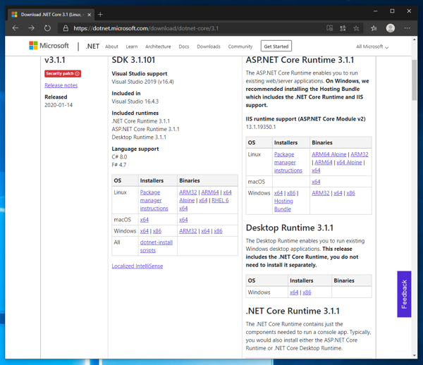Download Desktop Runtime Windows x64 installer
This screenshot has width=423, height=365.
[x=294, y=292]
